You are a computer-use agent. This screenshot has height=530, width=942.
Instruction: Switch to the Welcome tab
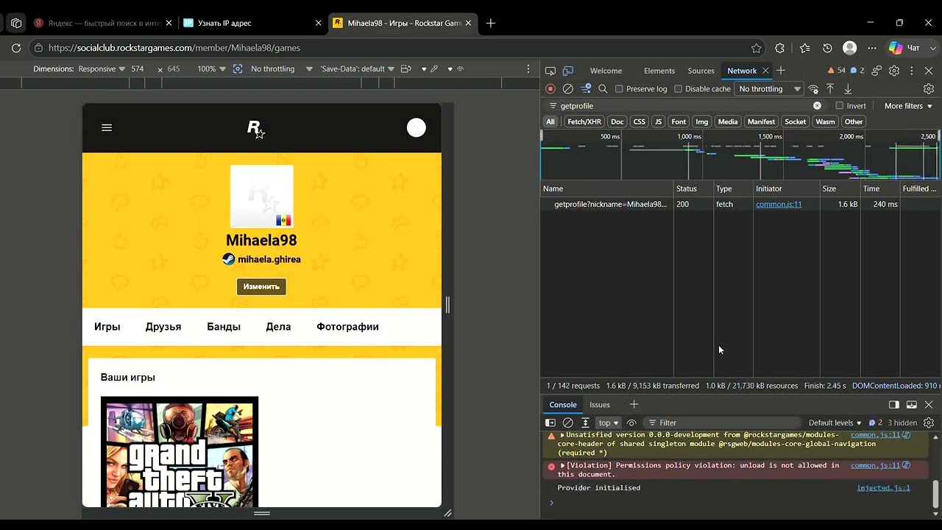pyautogui.click(x=606, y=71)
